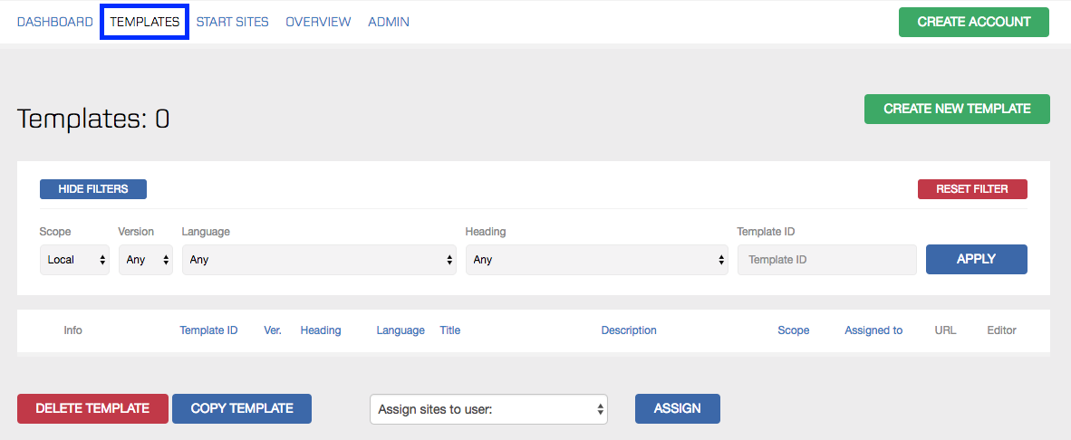Screen dimensions: 1071x440
Task: Open the Admin tab
Action: tap(389, 22)
